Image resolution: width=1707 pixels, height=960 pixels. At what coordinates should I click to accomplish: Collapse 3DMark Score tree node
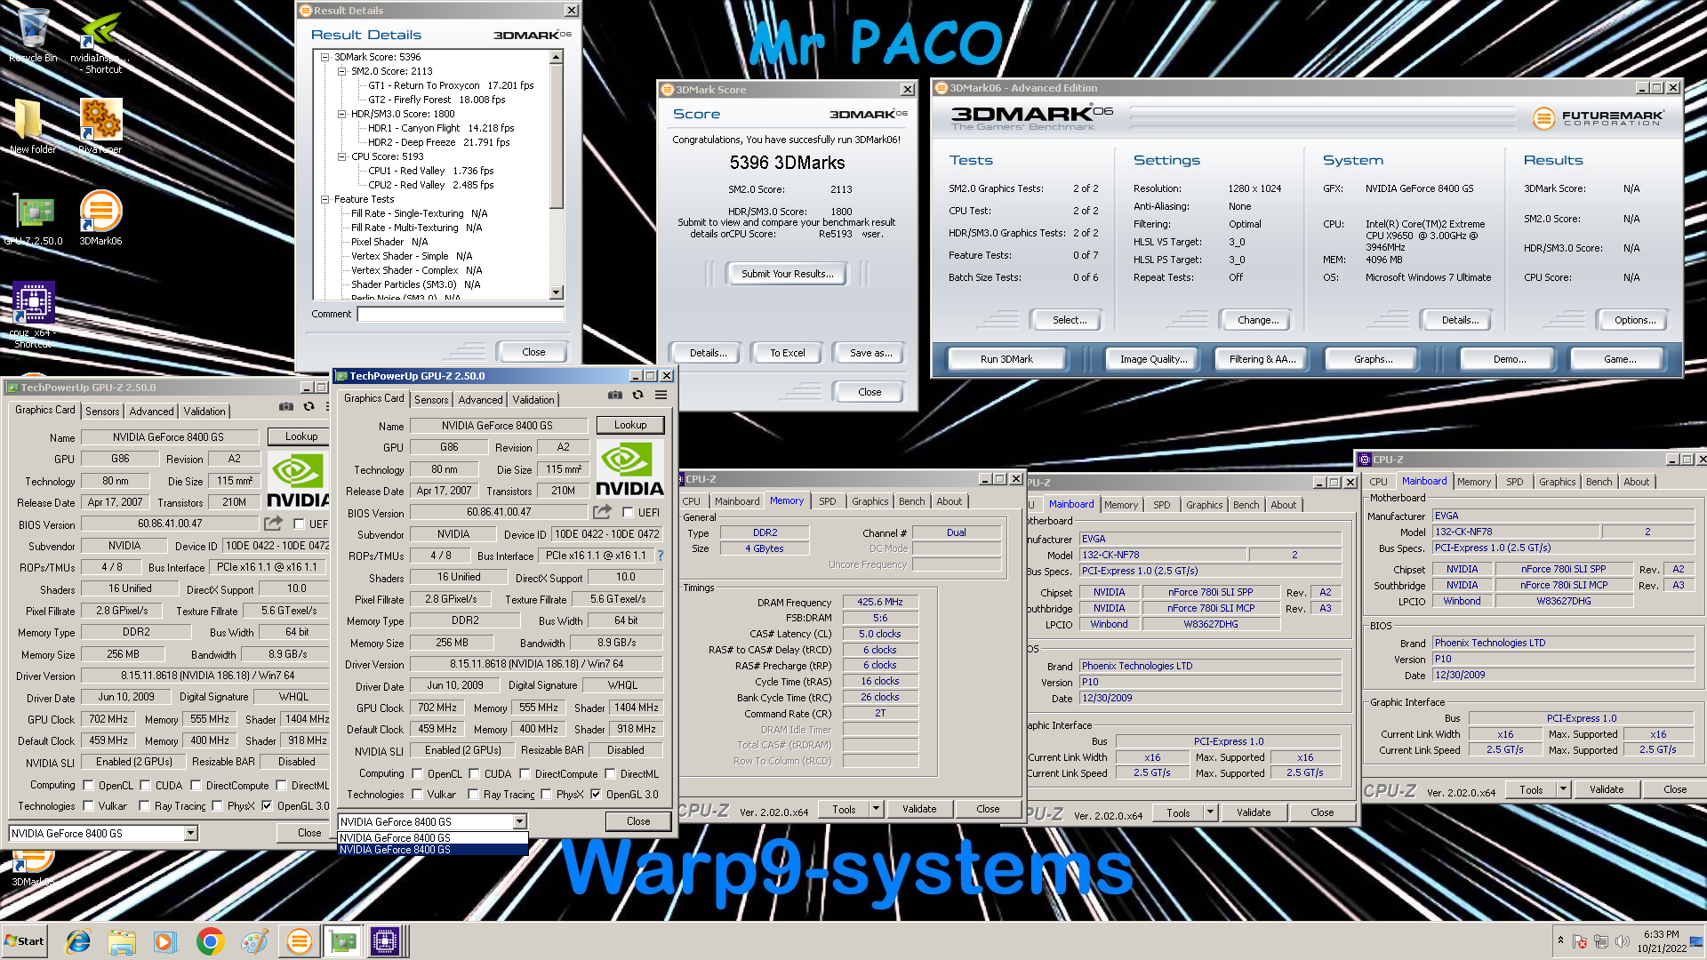point(325,57)
